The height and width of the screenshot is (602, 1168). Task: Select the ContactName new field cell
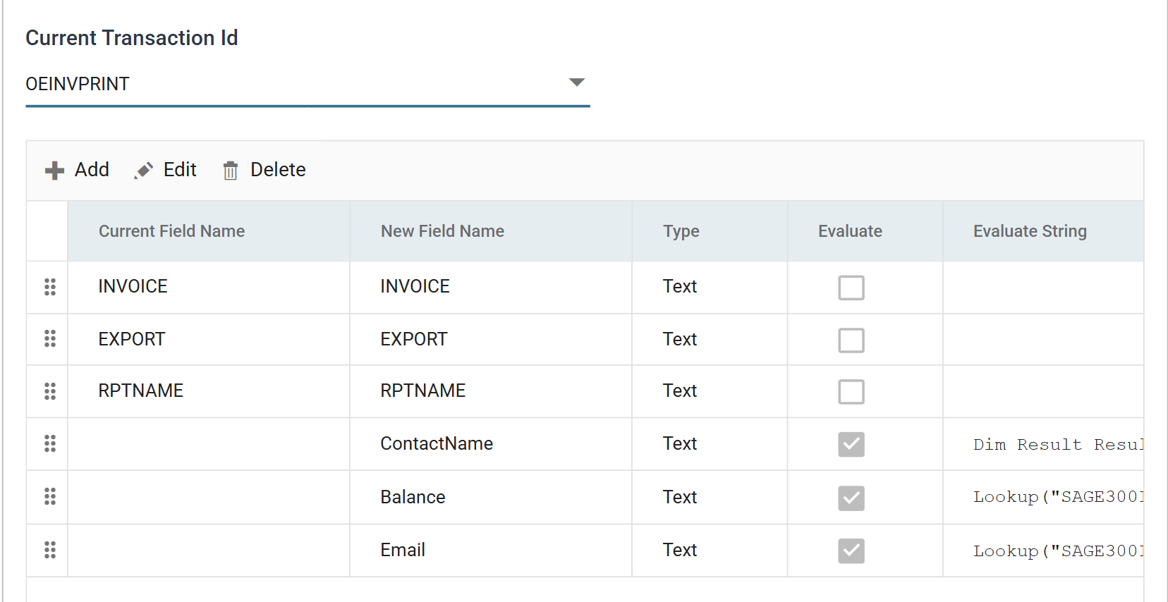(491, 443)
